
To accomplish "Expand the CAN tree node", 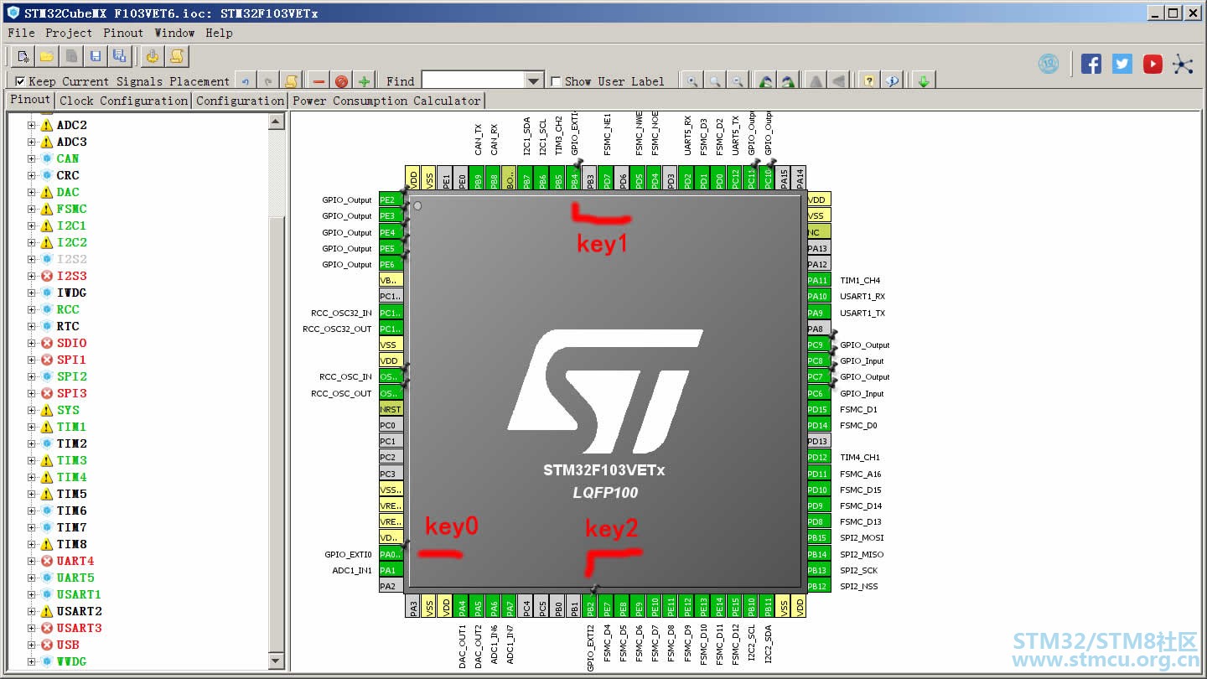I will point(32,158).
